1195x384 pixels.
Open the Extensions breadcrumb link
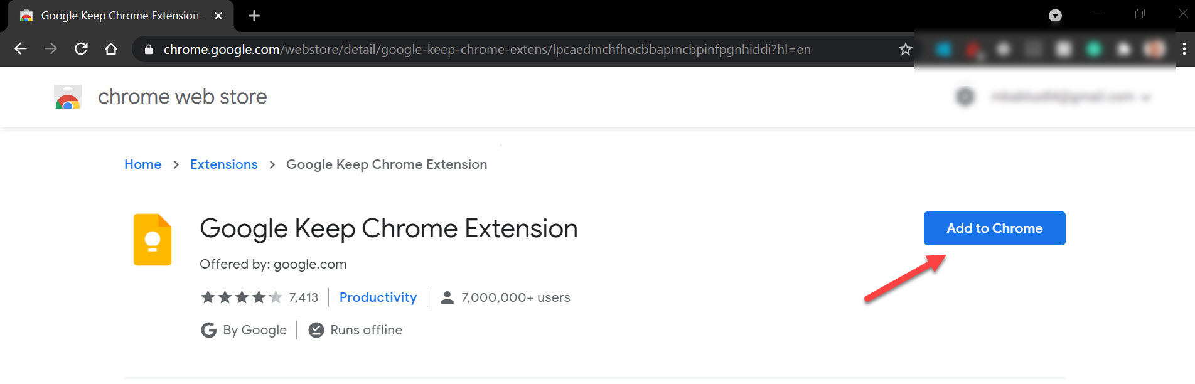pyautogui.click(x=223, y=164)
